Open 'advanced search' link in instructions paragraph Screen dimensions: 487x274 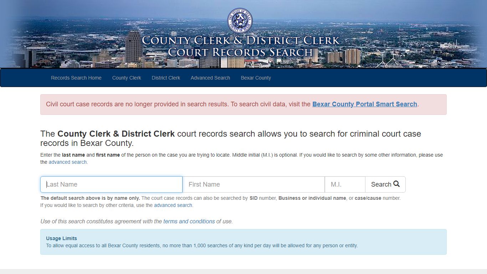coord(67,162)
